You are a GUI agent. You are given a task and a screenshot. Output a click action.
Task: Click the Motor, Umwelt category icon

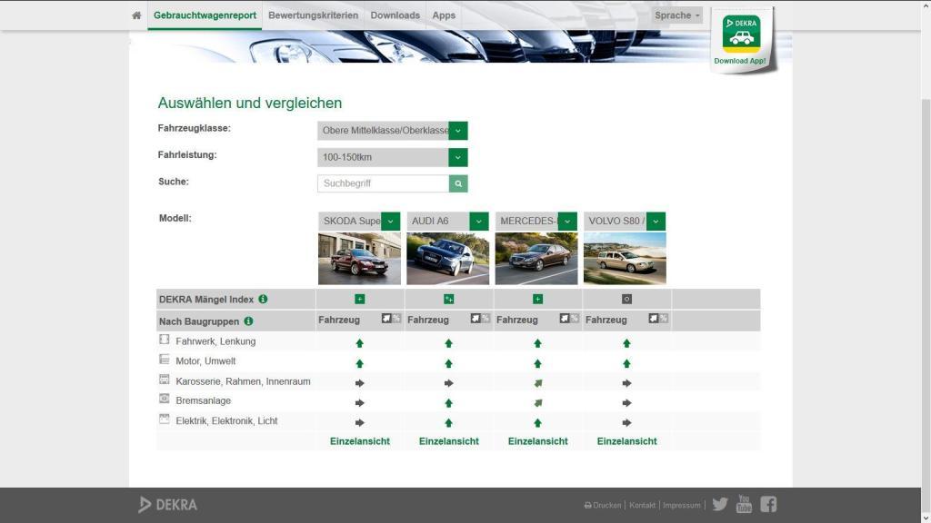[x=165, y=360]
